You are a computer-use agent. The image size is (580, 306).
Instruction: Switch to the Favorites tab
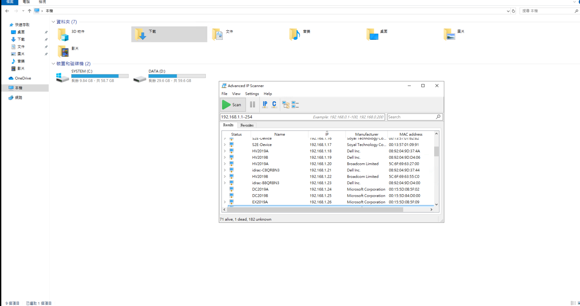click(x=247, y=125)
